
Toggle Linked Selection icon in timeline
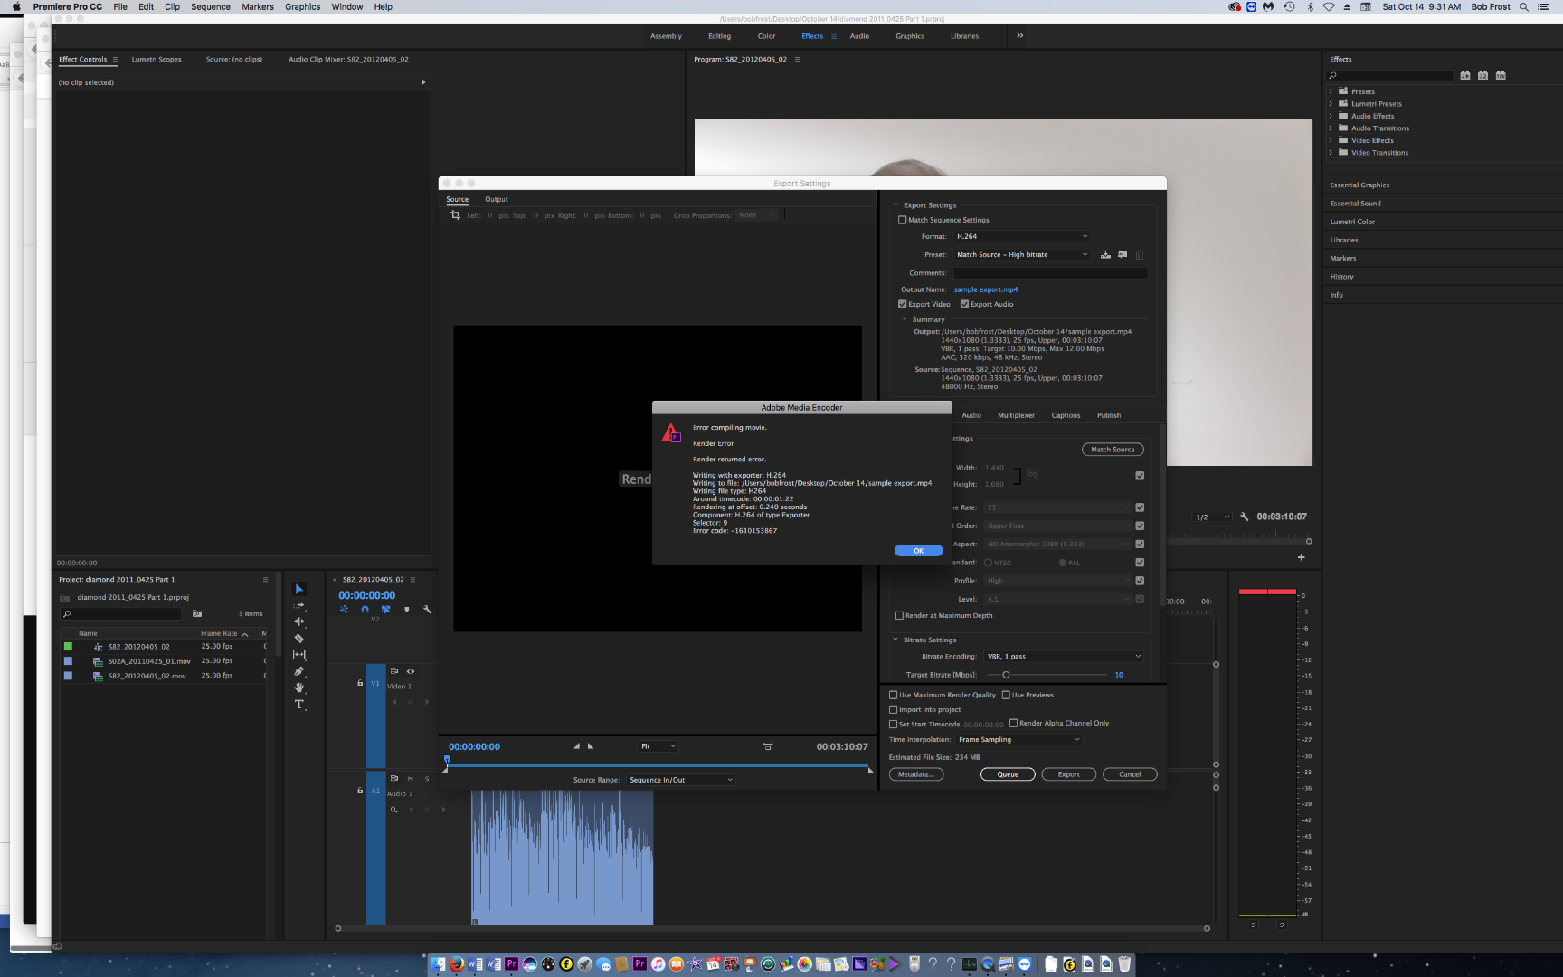click(x=386, y=610)
